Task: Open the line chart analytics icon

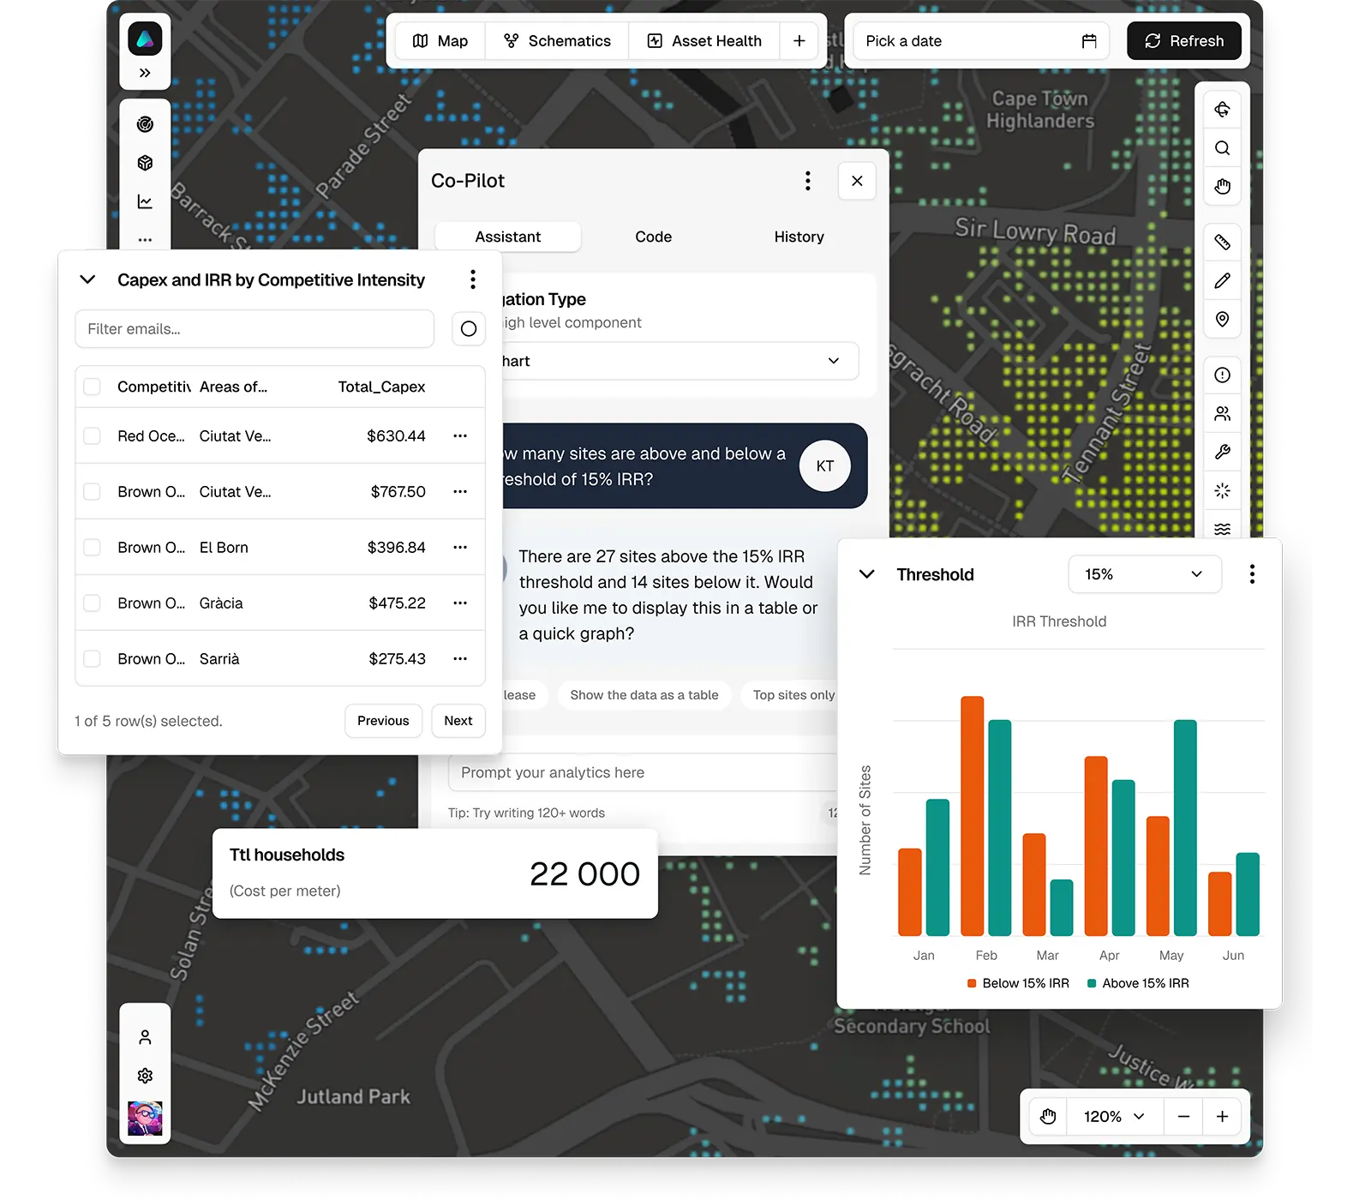Action: click(145, 201)
